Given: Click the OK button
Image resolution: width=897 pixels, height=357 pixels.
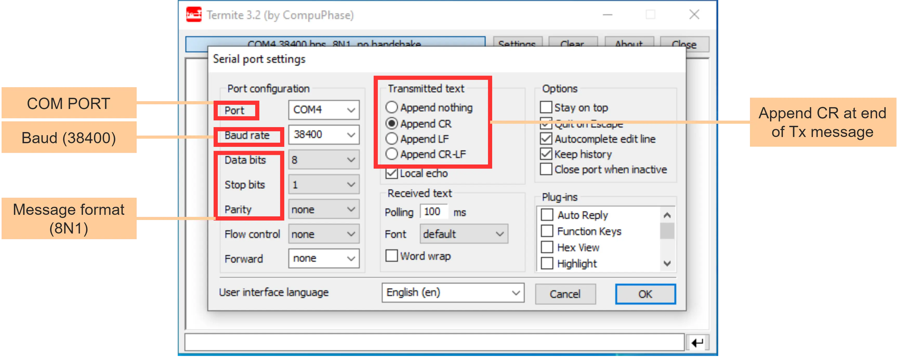Looking at the screenshot, I should point(645,294).
